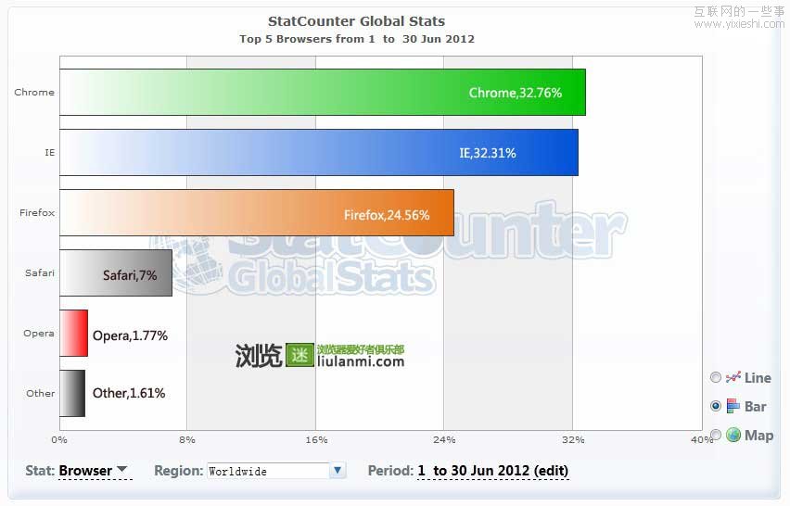Click the Chrome axis label

pos(34,93)
